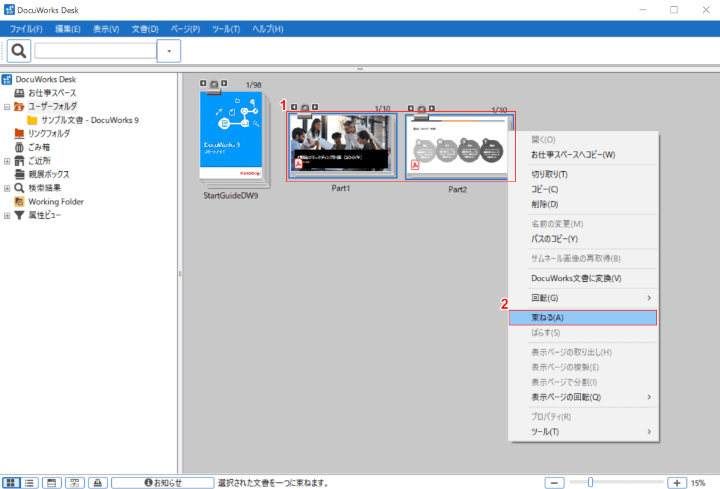
Task: Expand the 属性ビュー tree node
Action: (x=7, y=215)
